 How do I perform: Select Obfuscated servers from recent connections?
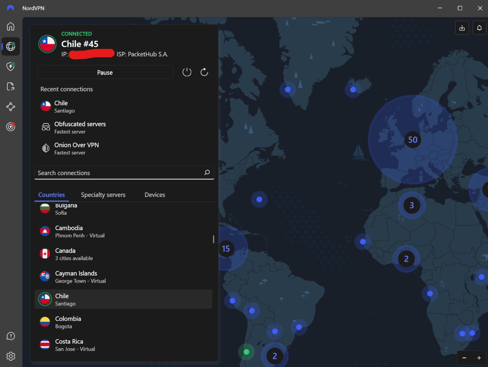pyautogui.click(x=80, y=127)
